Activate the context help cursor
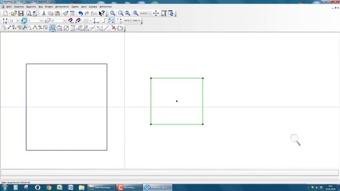The image size is (340, 191). [101, 13]
